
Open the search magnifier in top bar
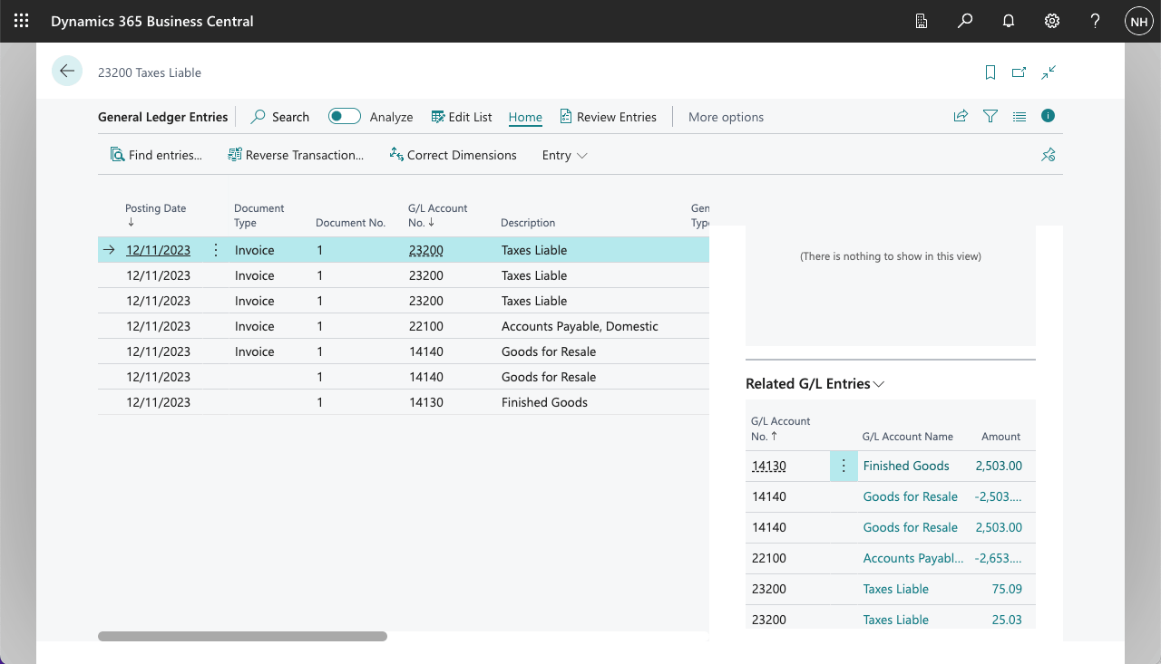[965, 21]
